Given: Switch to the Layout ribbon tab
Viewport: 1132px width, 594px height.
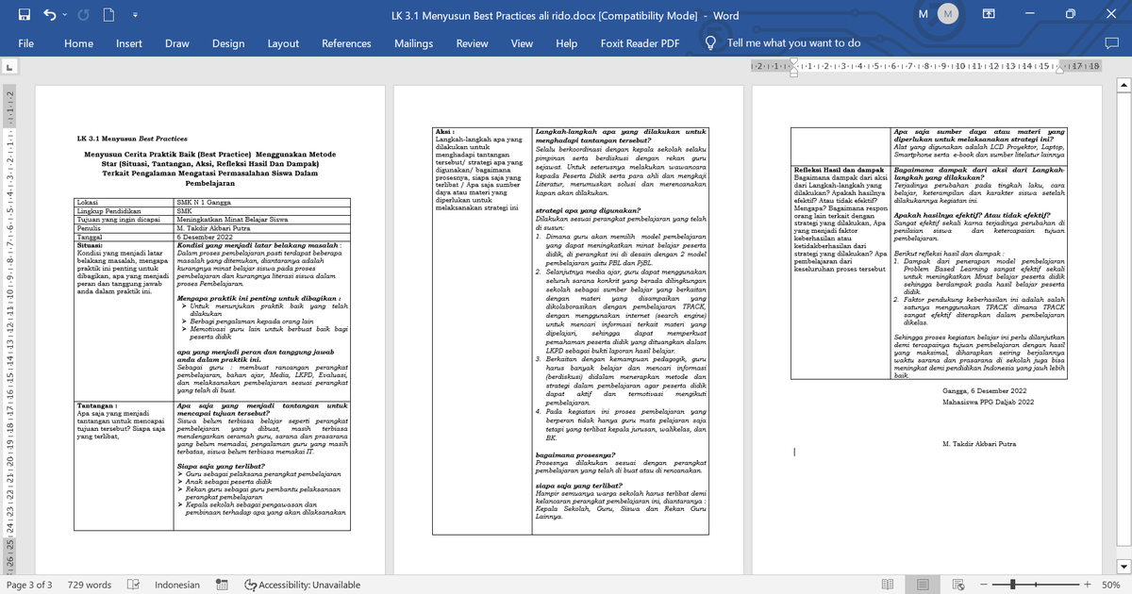Looking at the screenshot, I should pos(283,43).
